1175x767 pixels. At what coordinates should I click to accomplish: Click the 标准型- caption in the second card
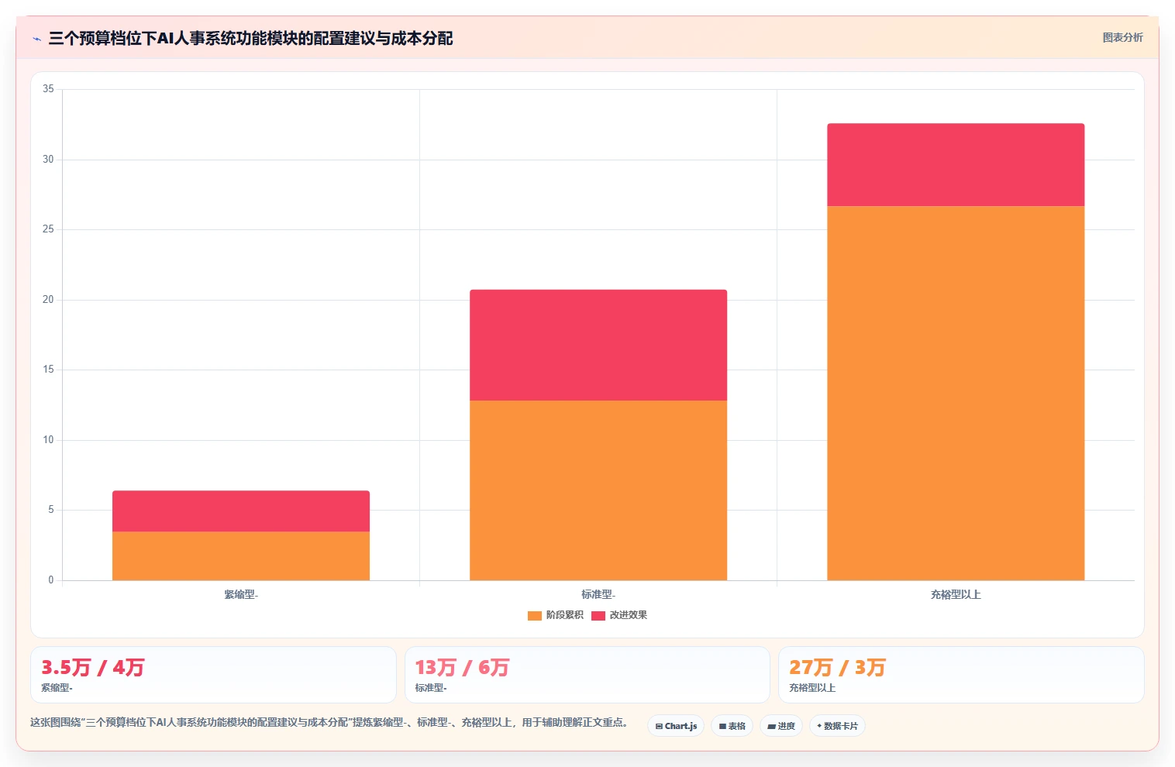point(431,688)
